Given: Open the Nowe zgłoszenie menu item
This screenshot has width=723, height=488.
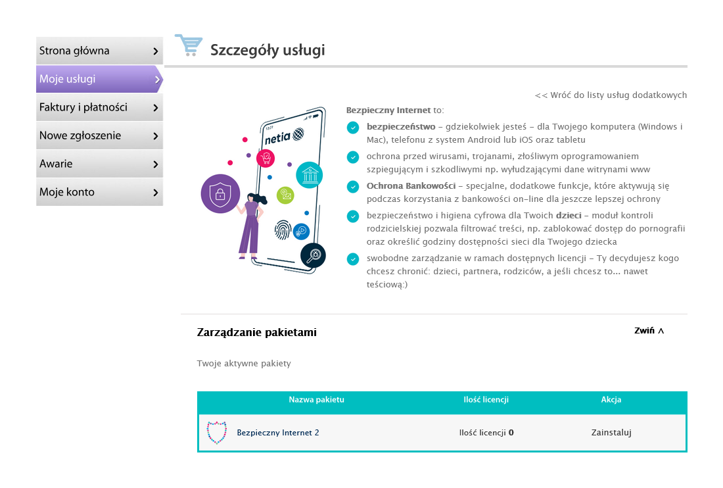Looking at the screenshot, I should tap(99, 136).
